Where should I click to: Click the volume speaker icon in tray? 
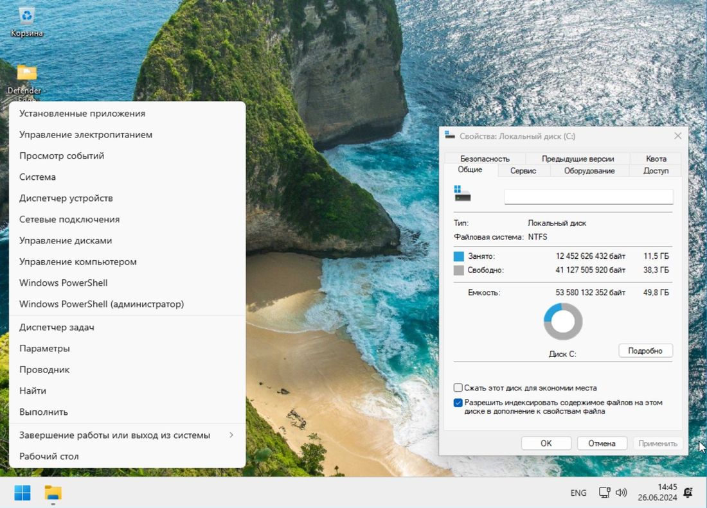click(x=622, y=492)
